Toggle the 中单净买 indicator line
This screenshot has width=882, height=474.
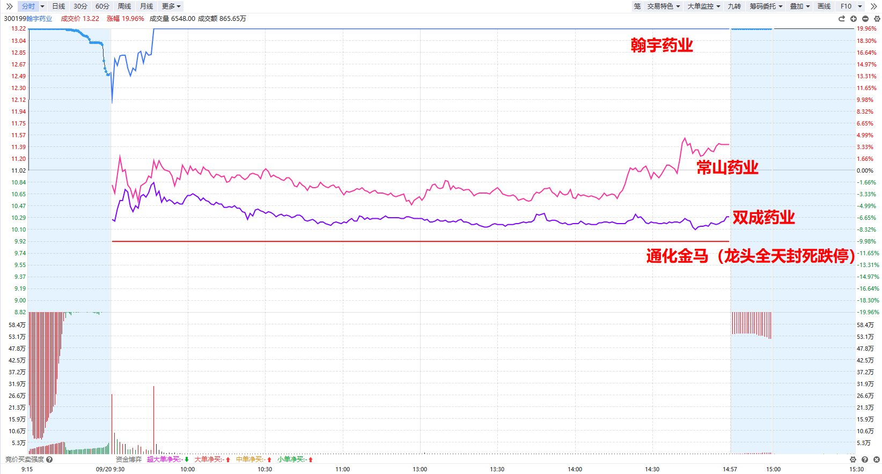254,460
